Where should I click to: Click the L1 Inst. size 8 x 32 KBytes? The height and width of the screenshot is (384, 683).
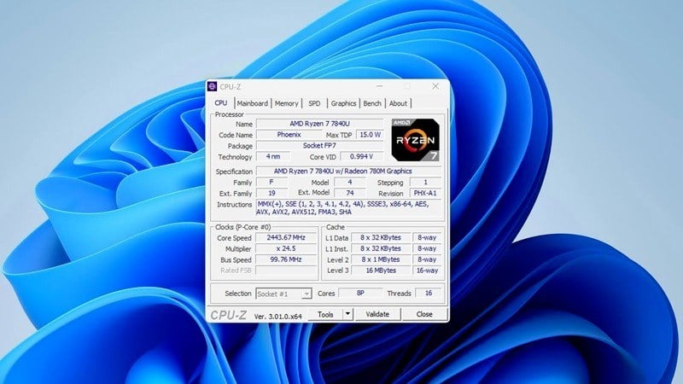pos(381,248)
